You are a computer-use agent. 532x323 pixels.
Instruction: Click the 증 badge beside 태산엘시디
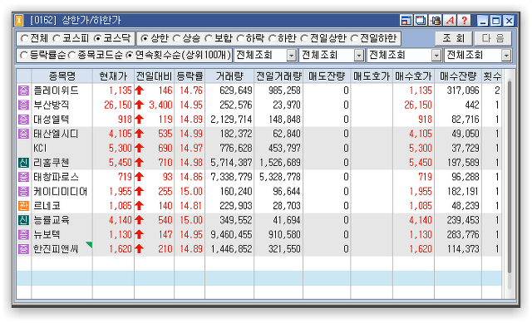23,134
